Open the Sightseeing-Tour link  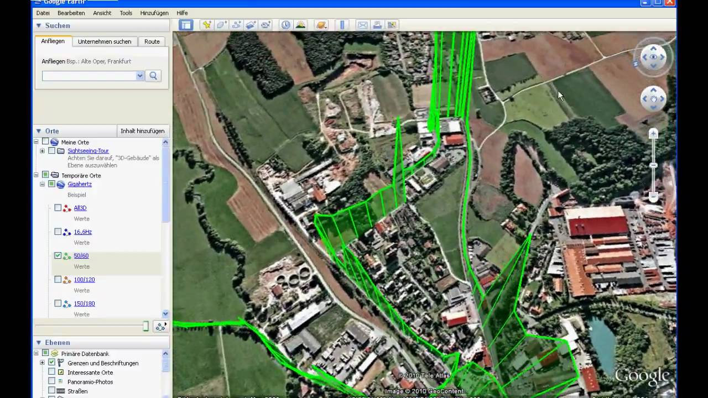[88, 150]
